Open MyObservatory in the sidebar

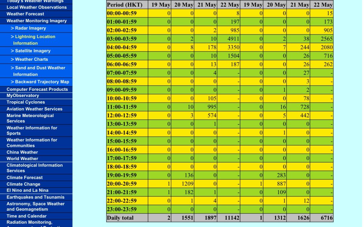(x=23, y=96)
